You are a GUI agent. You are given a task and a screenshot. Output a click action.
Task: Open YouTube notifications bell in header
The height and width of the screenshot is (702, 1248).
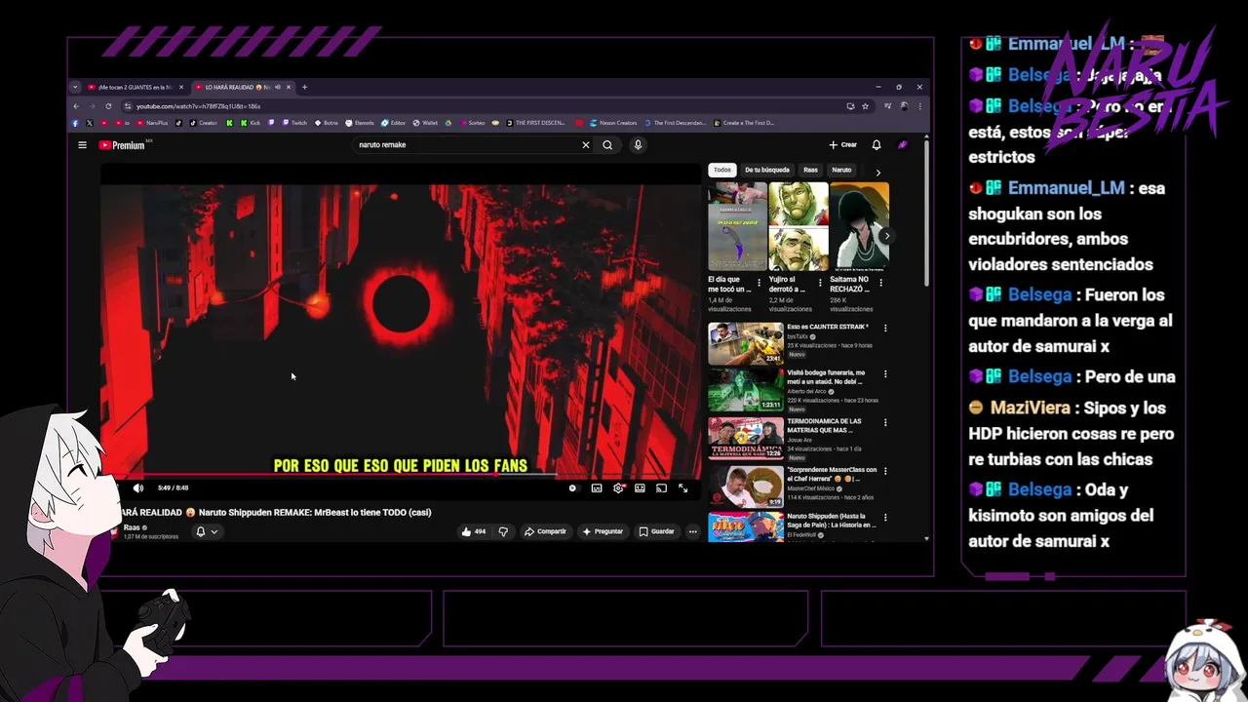click(x=877, y=145)
